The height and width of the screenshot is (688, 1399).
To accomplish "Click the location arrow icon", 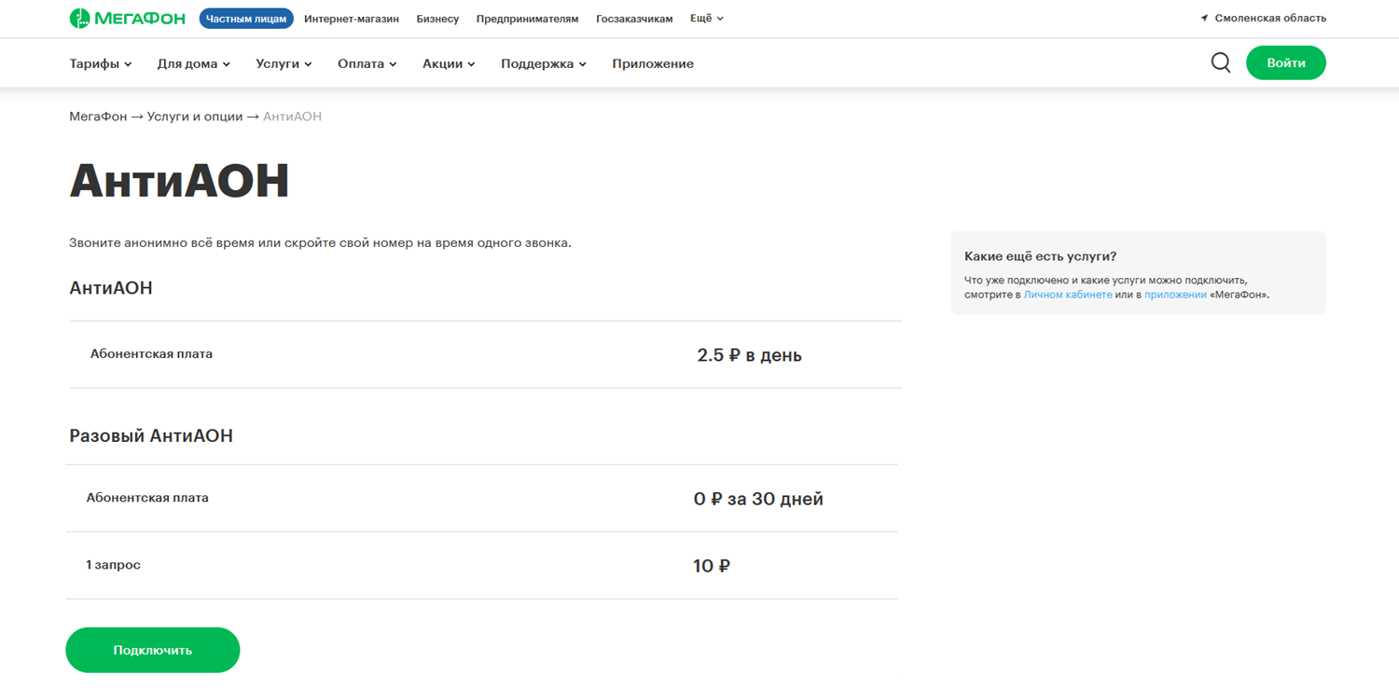I will pyautogui.click(x=1204, y=18).
